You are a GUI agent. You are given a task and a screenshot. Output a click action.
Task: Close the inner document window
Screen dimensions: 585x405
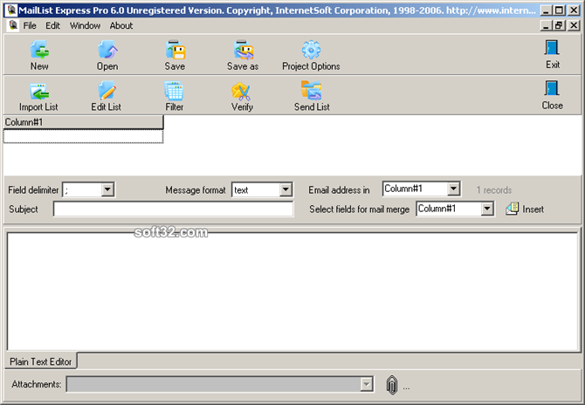[x=574, y=25]
